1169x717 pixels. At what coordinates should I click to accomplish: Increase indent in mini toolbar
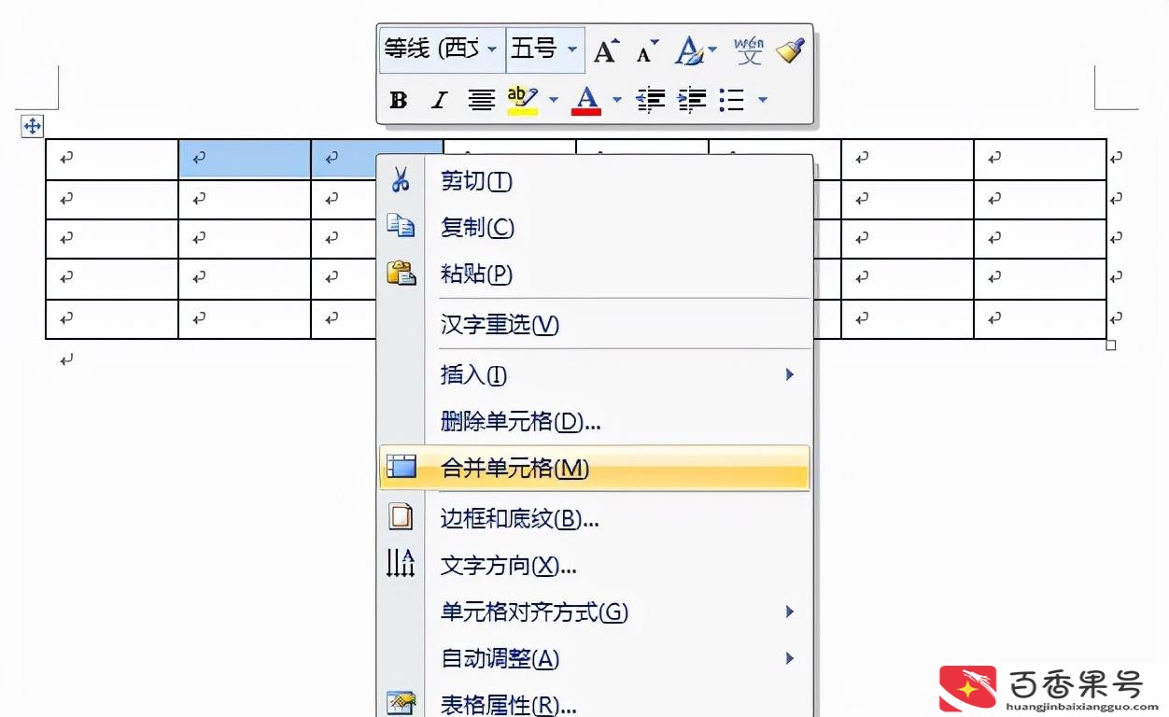(x=692, y=100)
